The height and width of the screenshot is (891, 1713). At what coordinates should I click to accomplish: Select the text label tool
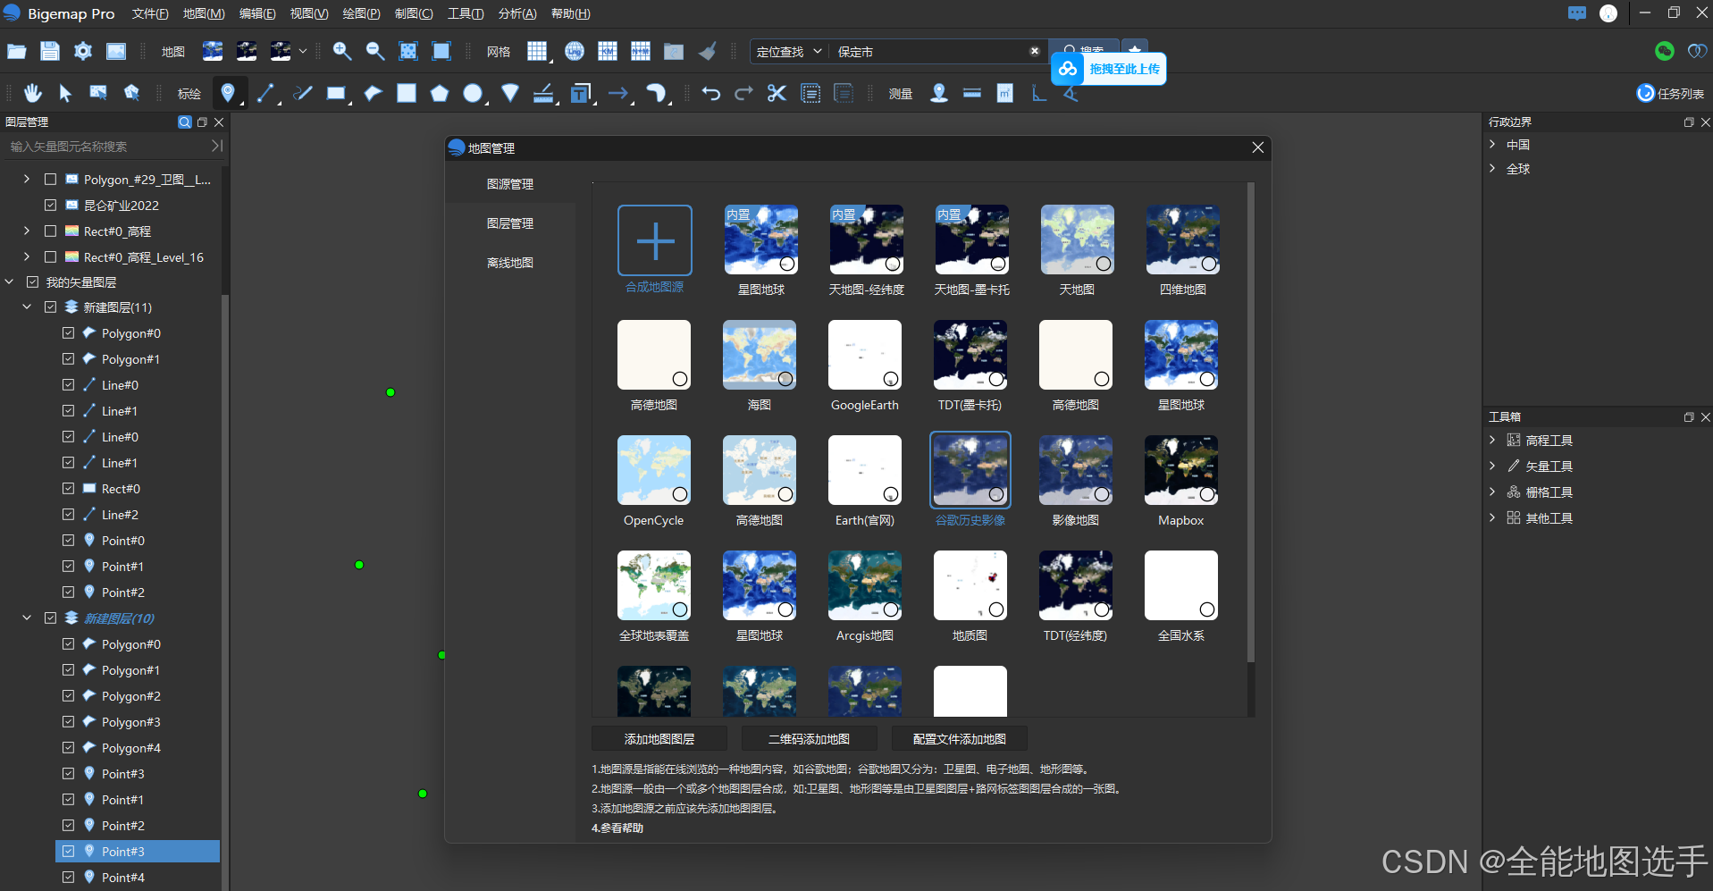pyautogui.click(x=581, y=93)
